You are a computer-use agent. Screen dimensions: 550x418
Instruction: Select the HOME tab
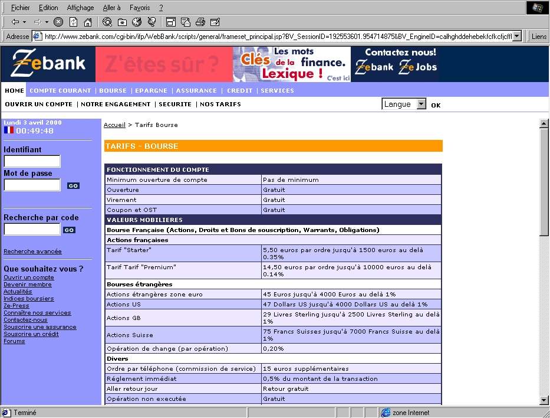(14, 90)
